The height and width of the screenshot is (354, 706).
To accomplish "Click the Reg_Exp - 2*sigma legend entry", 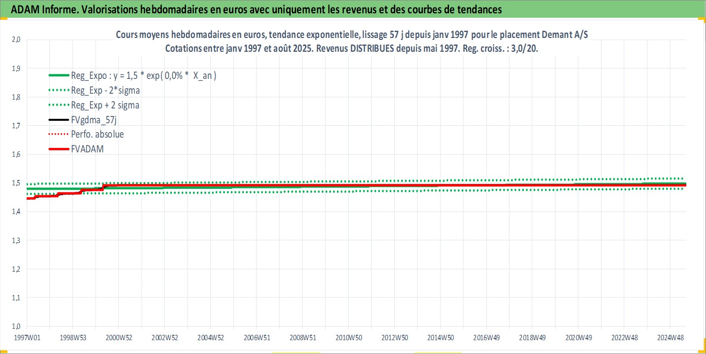I will (x=94, y=90).
